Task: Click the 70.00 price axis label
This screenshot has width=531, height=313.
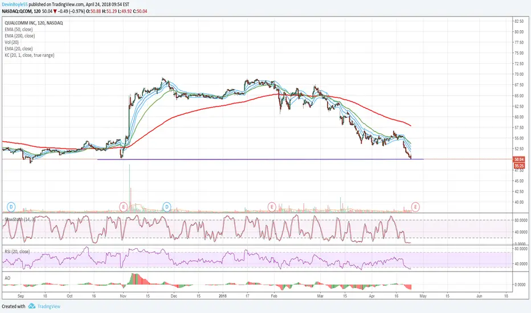Action: pyautogui.click(x=519, y=75)
